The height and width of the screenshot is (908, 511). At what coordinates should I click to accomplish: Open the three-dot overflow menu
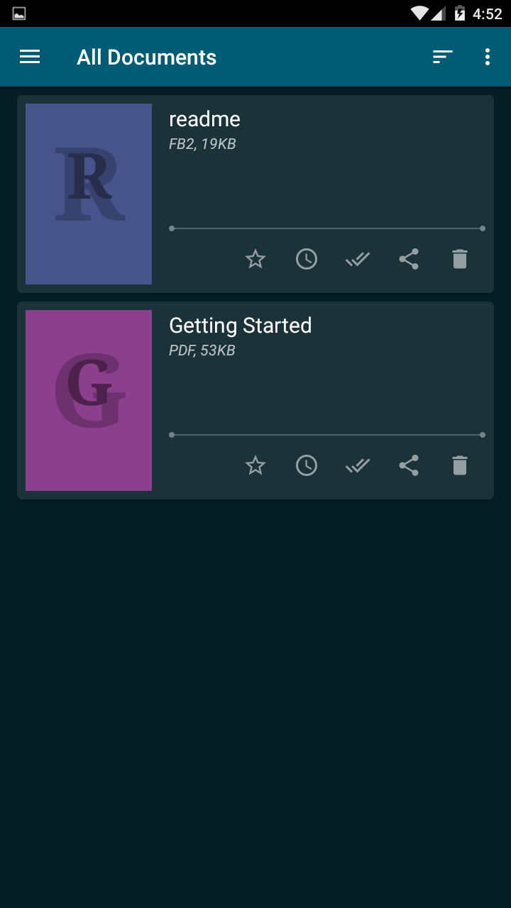tap(487, 57)
